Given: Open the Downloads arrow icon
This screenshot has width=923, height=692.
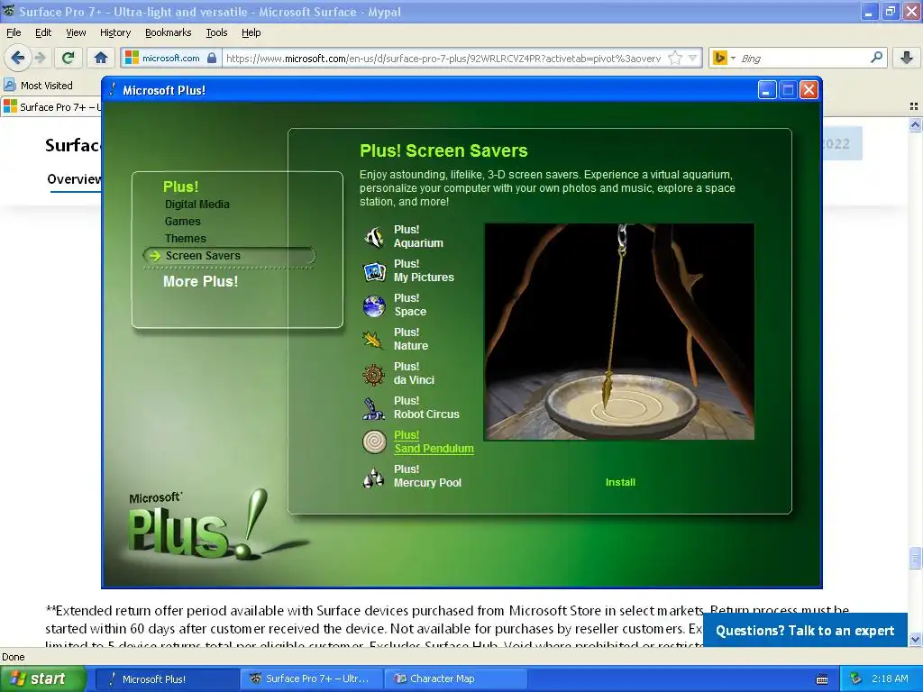Looking at the screenshot, I should coord(907,58).
